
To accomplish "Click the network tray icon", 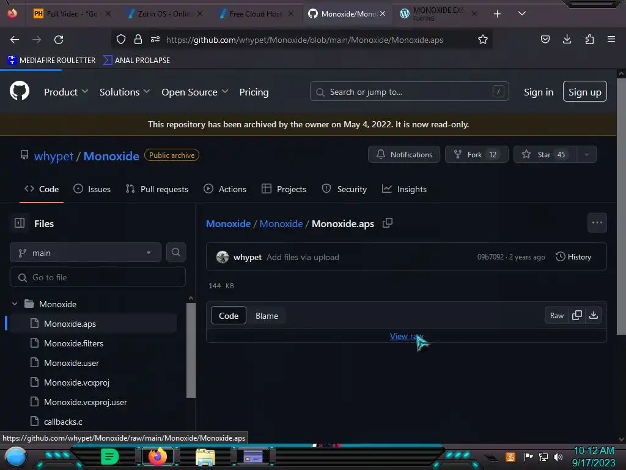I will tap(543, 457).
